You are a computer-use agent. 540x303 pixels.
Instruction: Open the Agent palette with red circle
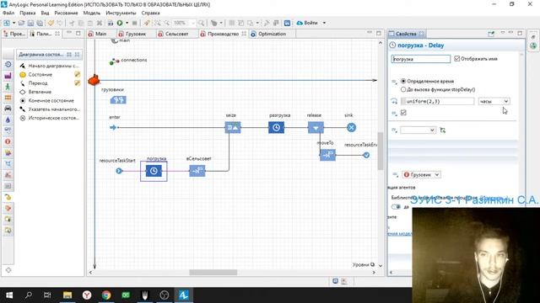8,141
